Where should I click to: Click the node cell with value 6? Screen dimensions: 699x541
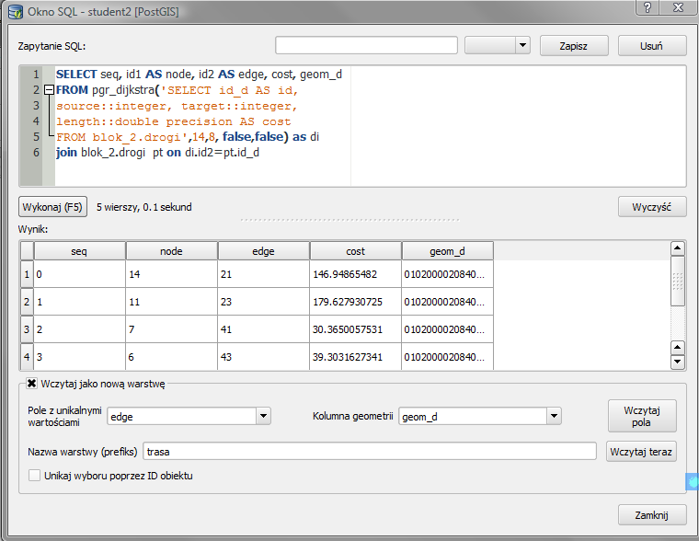click(x=172, y=357)
